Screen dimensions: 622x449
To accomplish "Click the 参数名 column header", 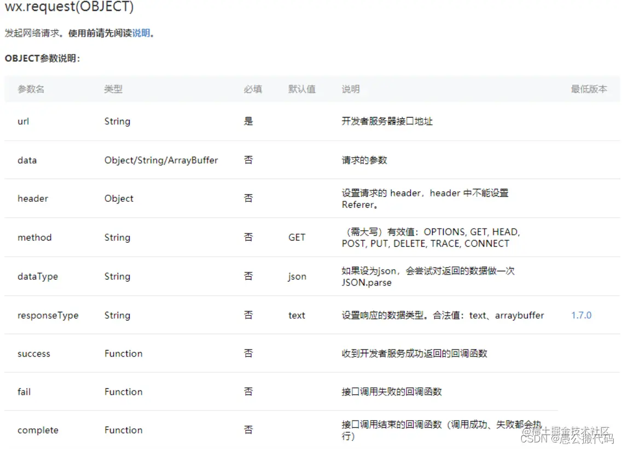I will (x=31, y=89).
